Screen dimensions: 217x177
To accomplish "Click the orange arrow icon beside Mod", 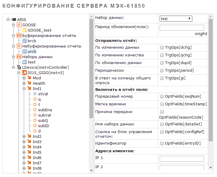I will (29, 78).
